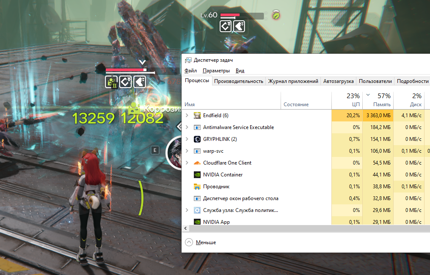Expand the Cloudflare One Client row
This screenshot has height=275, width=430.
pos(187,163)
